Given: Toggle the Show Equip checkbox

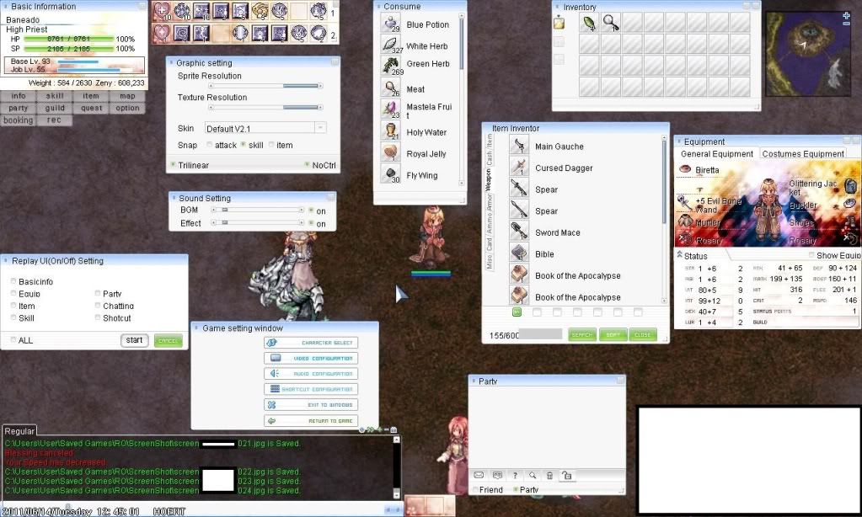Looking at the screenshot, I should click(812, 255).
